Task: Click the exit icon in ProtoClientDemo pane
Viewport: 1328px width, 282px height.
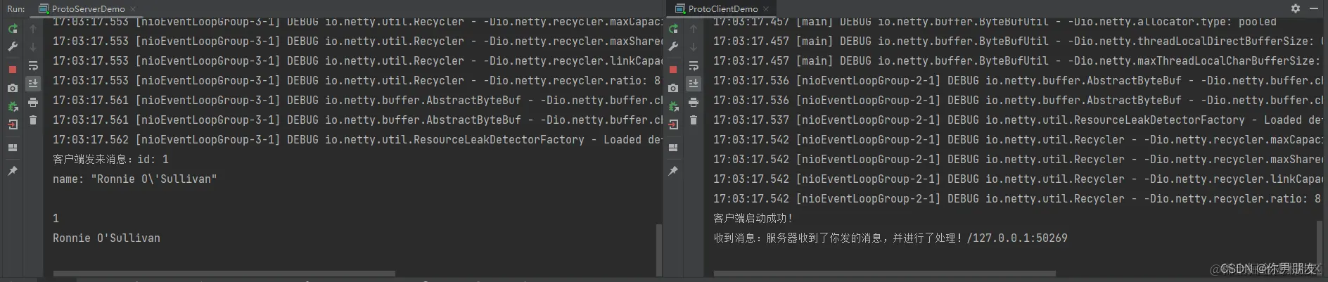Action: 673,124
